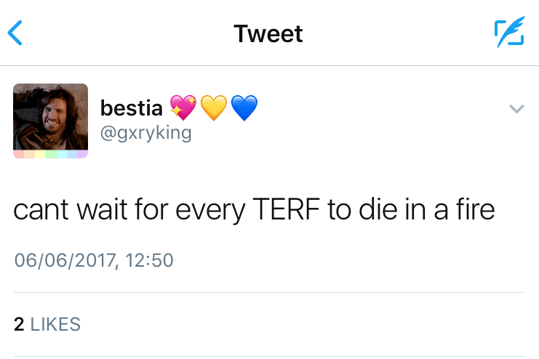Click the blue heart emoji
Screen dimensions: 539x359
pyautogui.click(x=244, y=109)
